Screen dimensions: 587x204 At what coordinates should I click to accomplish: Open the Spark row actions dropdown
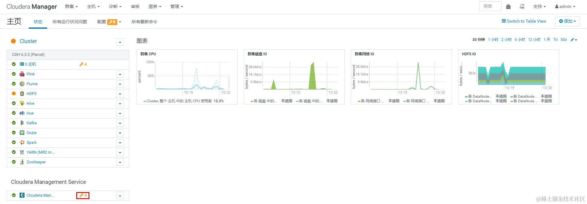click(x=120, y=143)
